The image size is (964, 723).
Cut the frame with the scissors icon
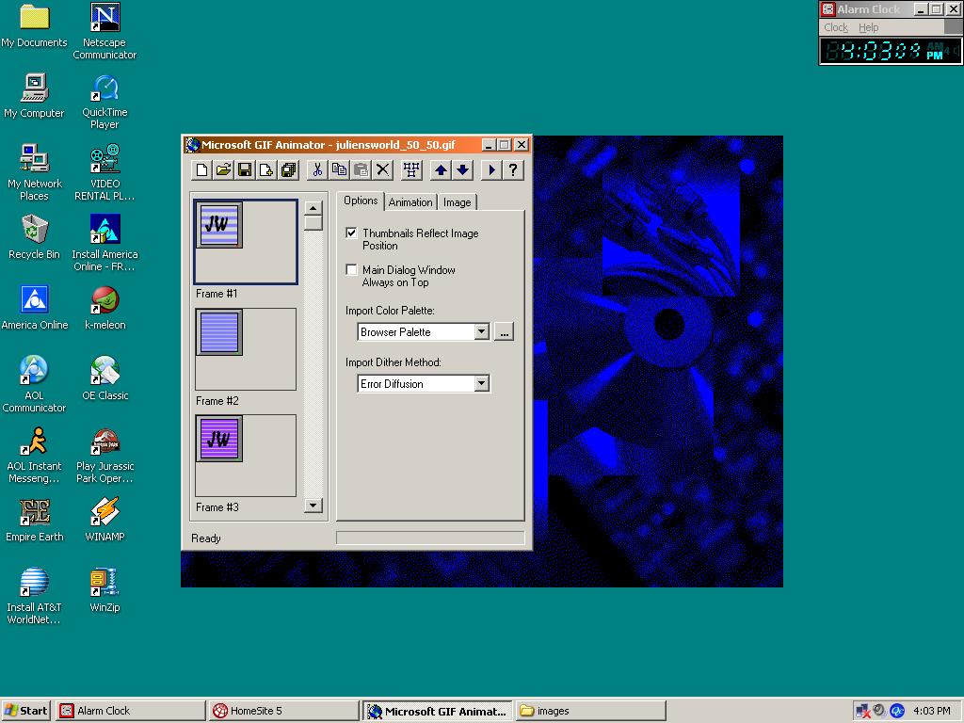point(317,170)
